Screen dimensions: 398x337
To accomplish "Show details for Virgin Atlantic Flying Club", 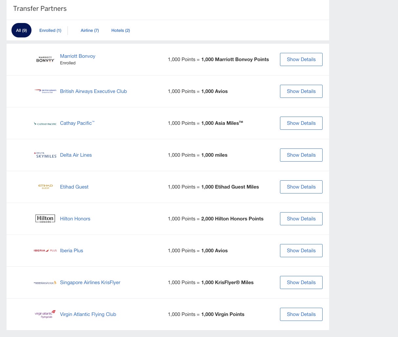I will pos(301,314).
